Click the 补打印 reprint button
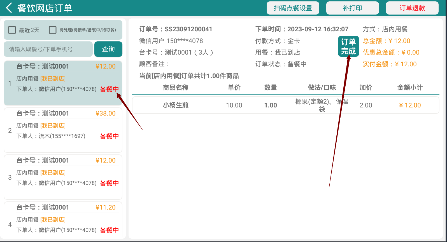Viewport: 447px width, 242px height. click(352, 8)
